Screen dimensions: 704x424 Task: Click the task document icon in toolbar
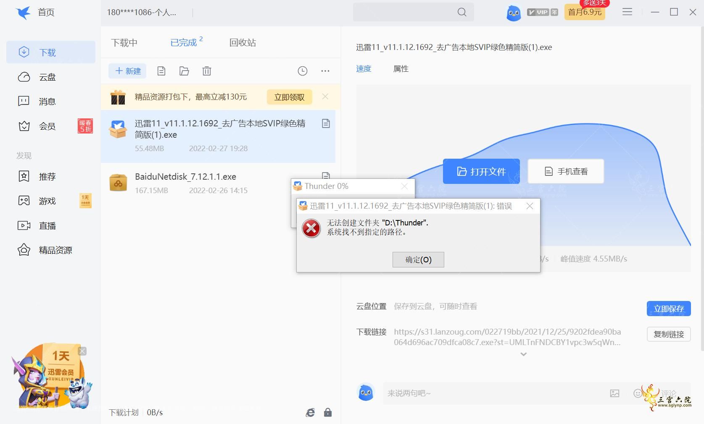161,71
